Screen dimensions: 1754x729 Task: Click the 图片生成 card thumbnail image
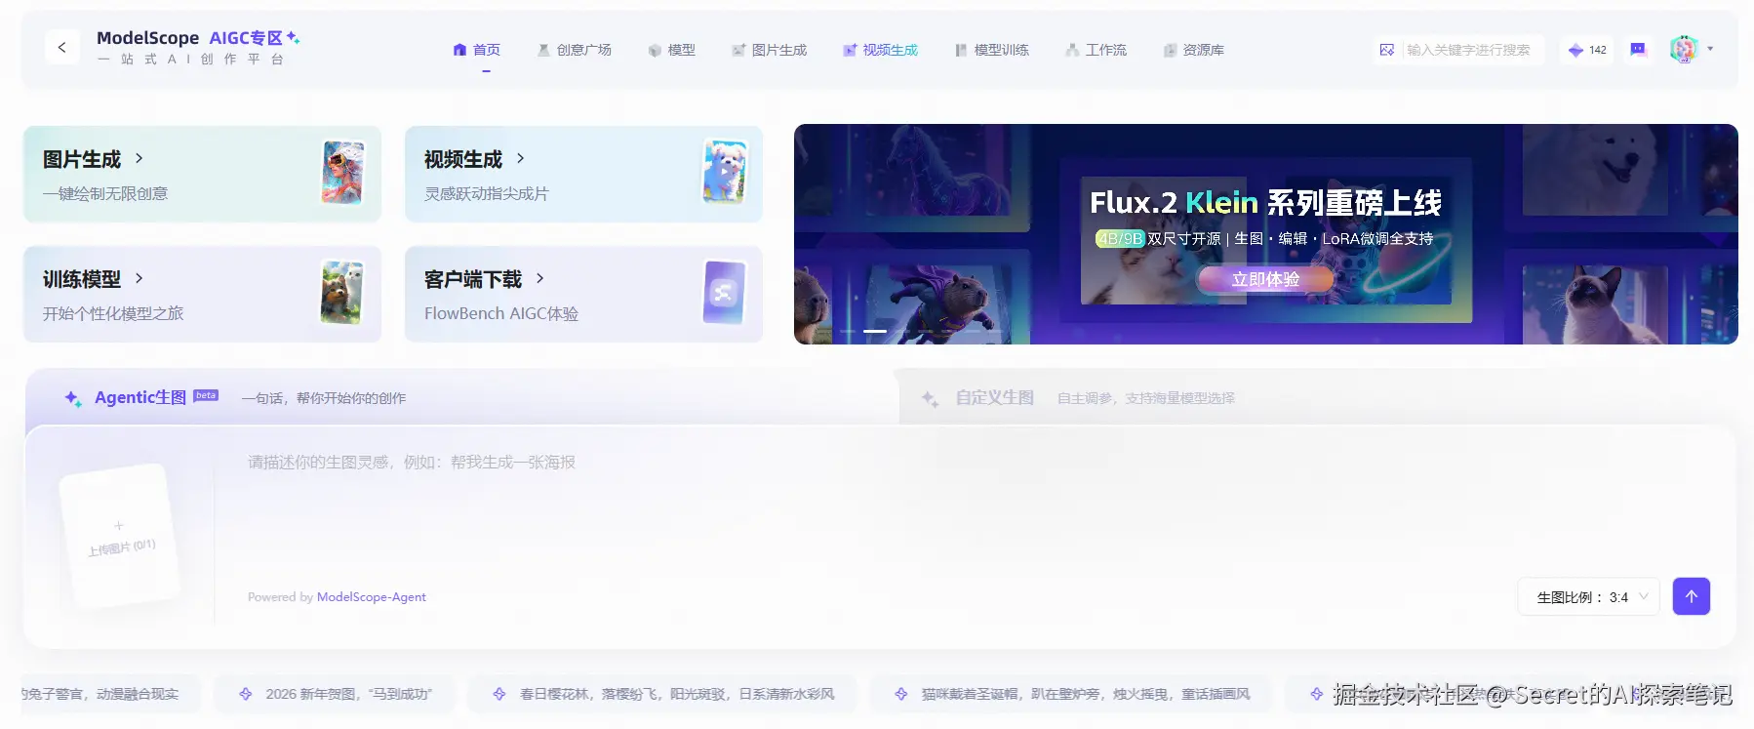click(x=343, y=173)
